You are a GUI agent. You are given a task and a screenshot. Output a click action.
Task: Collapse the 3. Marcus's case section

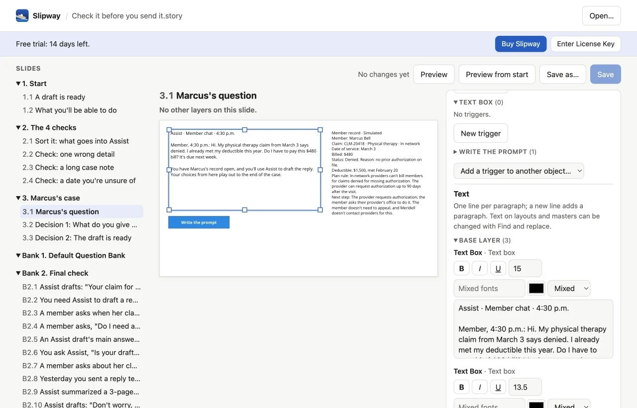point(18,198)
